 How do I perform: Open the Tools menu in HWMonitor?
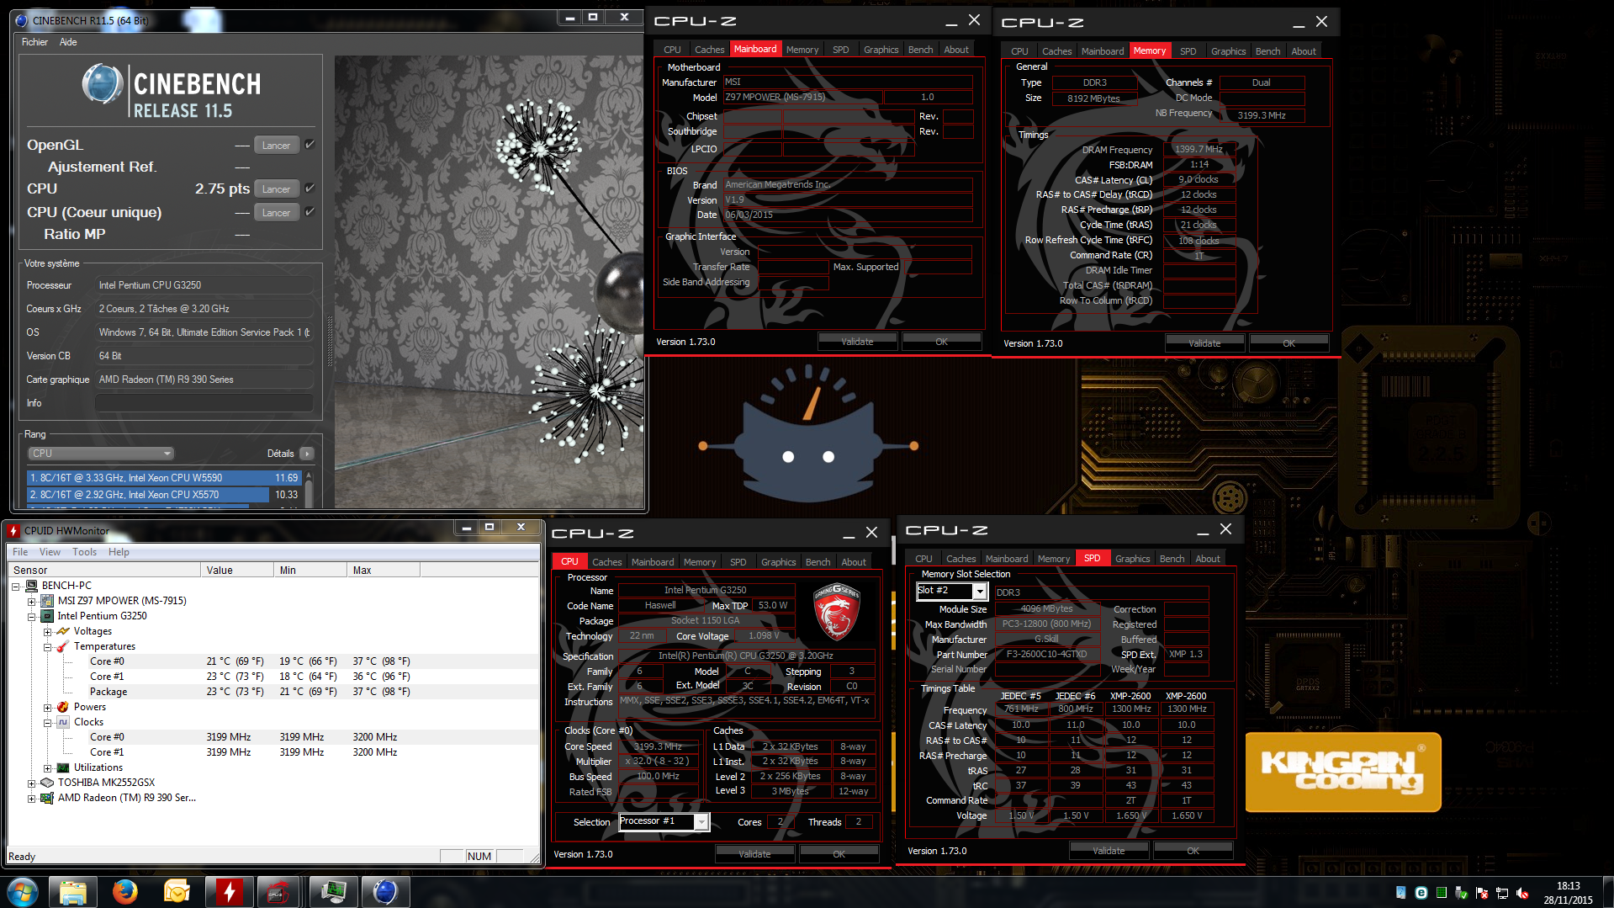pos(84,552)
